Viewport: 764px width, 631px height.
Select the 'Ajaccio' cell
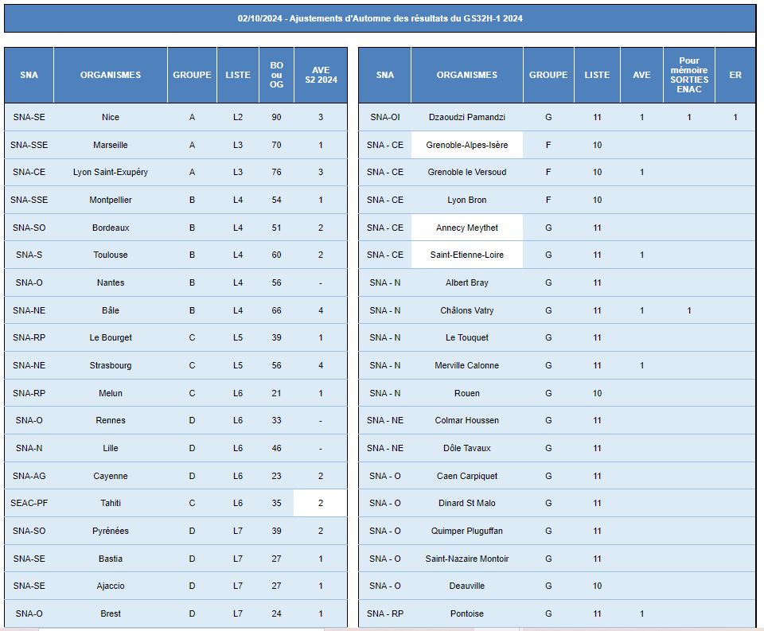(x=111, y=586)
